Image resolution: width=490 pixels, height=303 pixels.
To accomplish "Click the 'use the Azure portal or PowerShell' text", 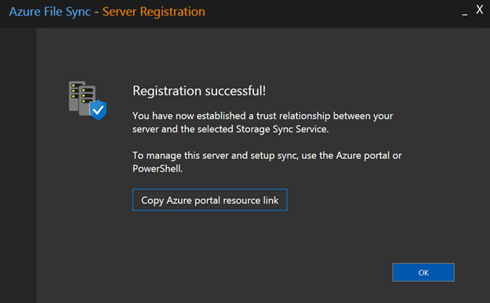I will coord(267,162).
